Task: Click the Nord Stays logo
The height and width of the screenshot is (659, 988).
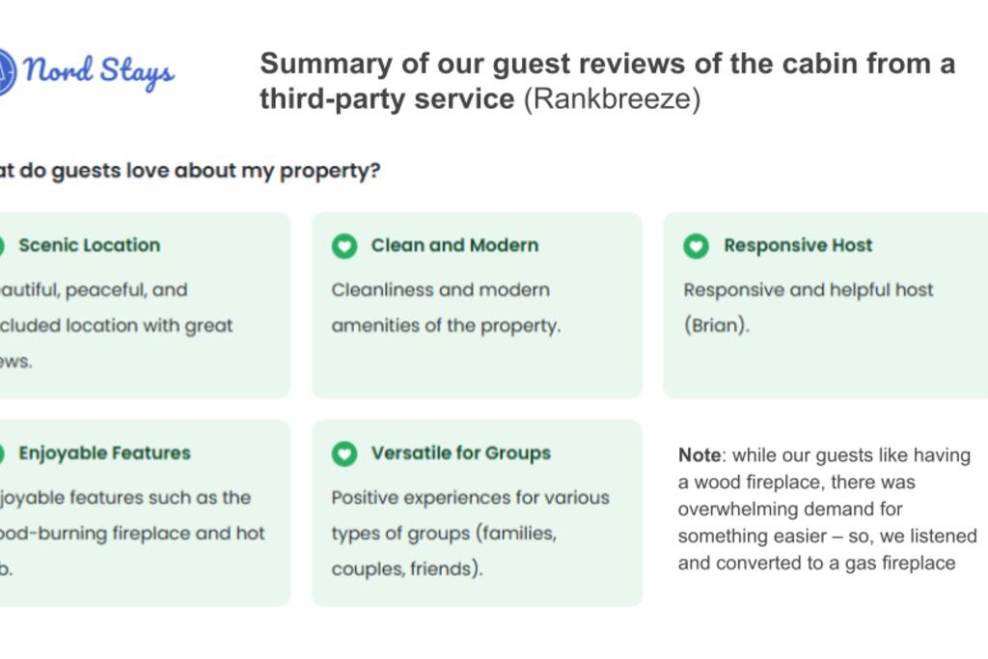Action: coord(87,72)
